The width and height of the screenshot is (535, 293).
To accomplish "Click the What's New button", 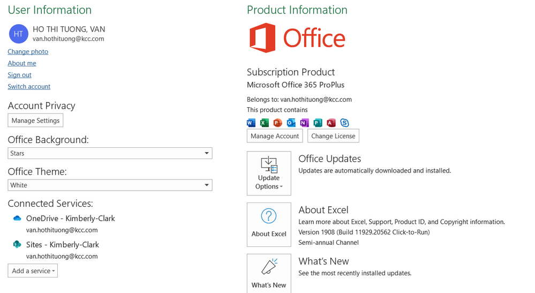I will pos(269,274).
